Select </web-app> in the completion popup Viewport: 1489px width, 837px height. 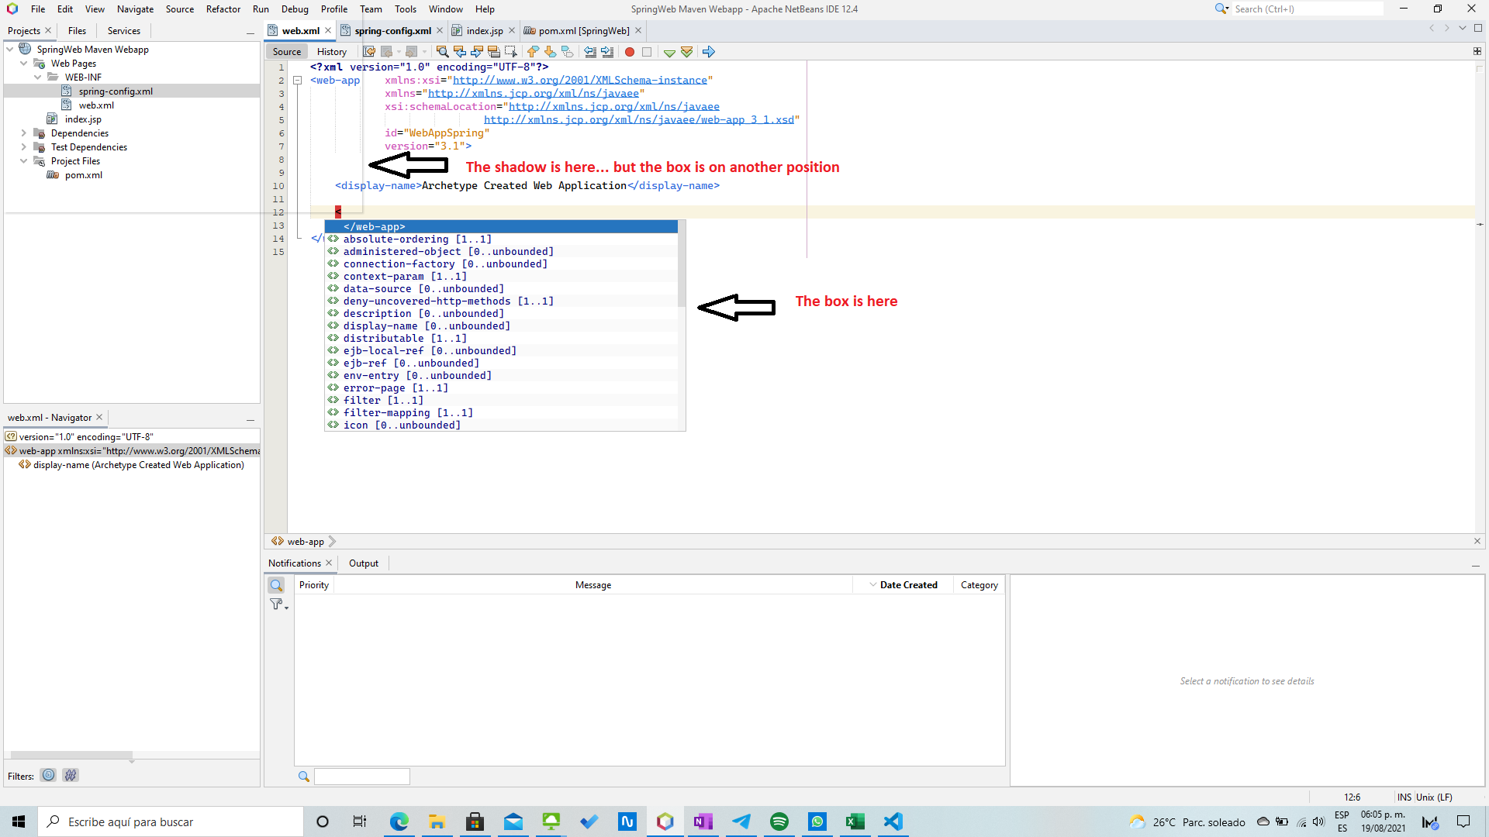click(x=375, y=226)
